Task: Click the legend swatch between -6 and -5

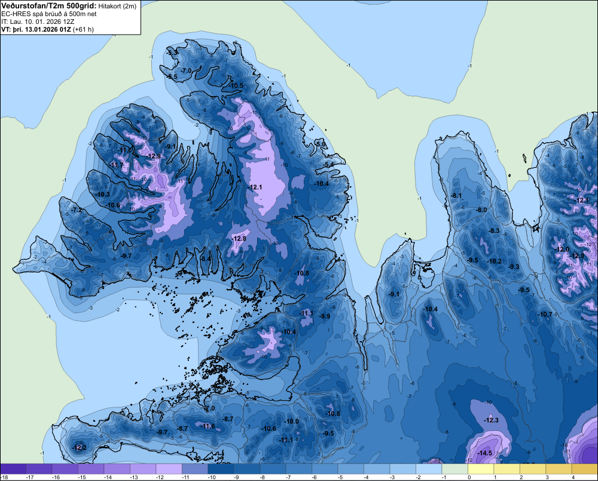Action: [x=325, y=469]
